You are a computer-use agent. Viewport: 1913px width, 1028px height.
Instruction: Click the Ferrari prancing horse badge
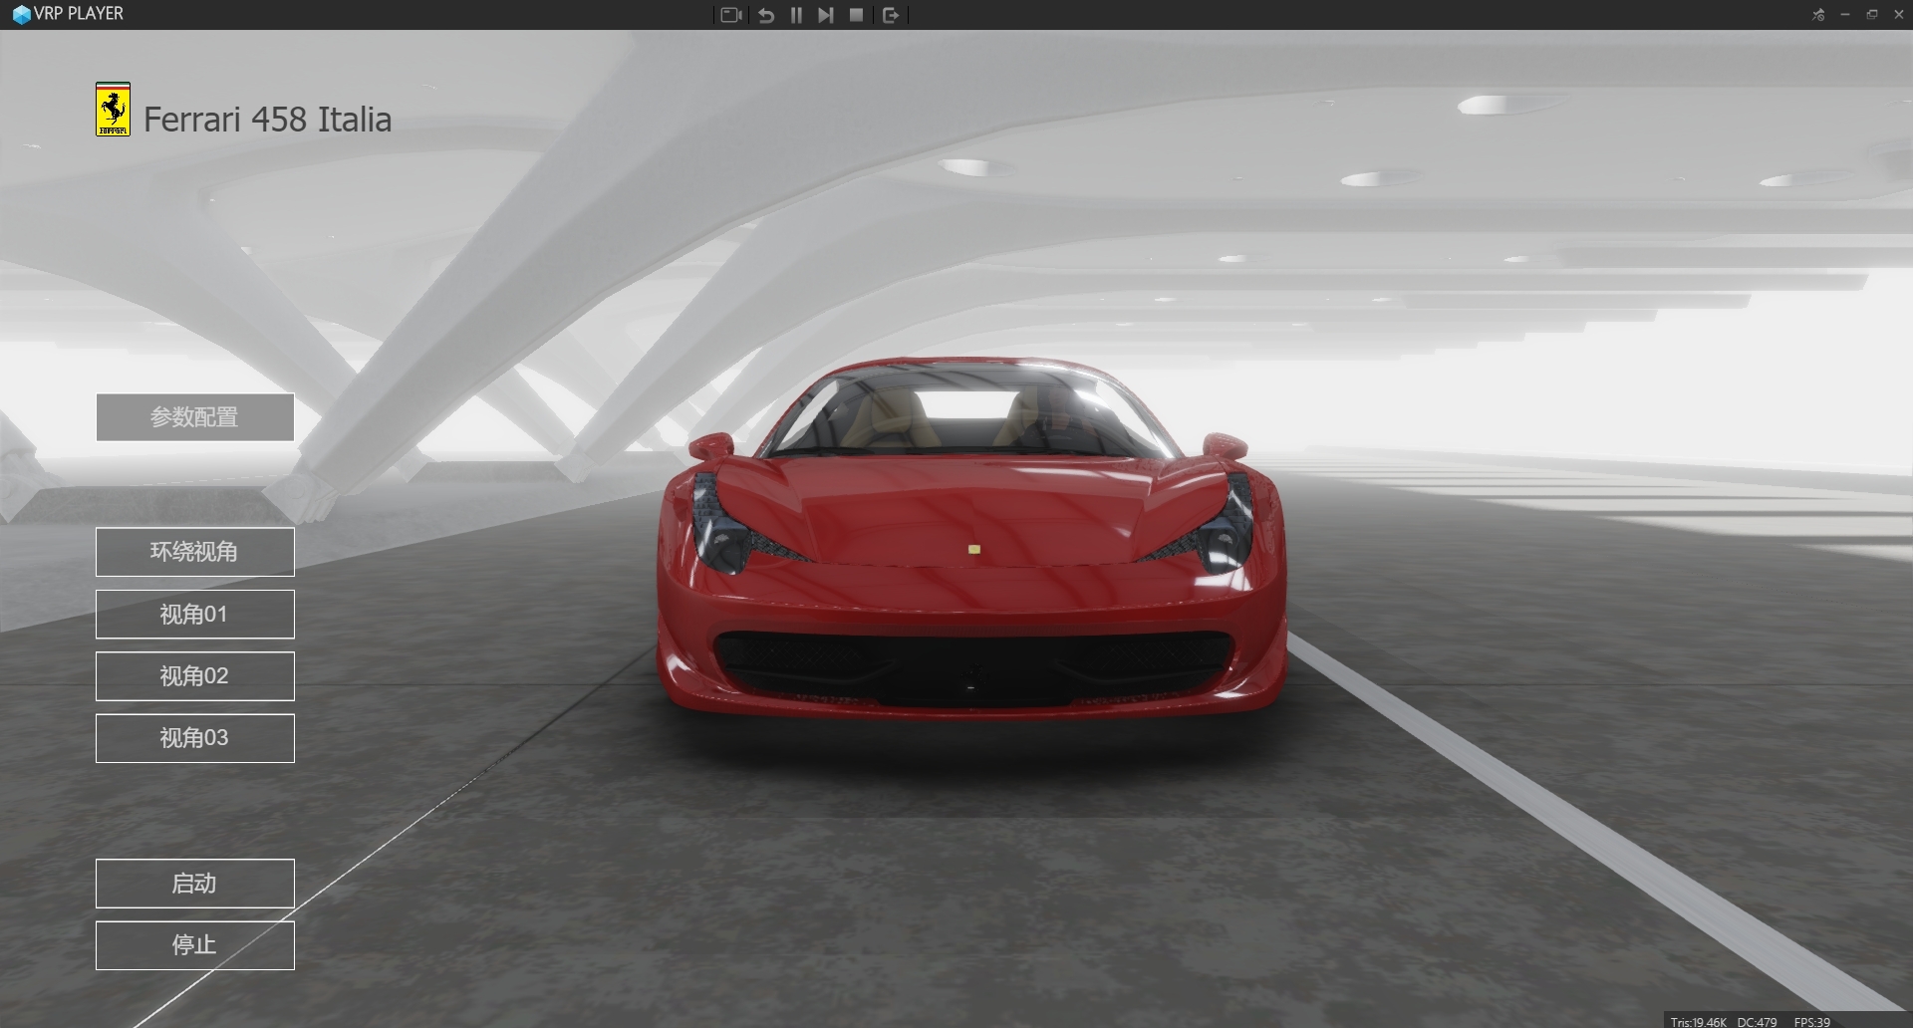click(113, 110)
